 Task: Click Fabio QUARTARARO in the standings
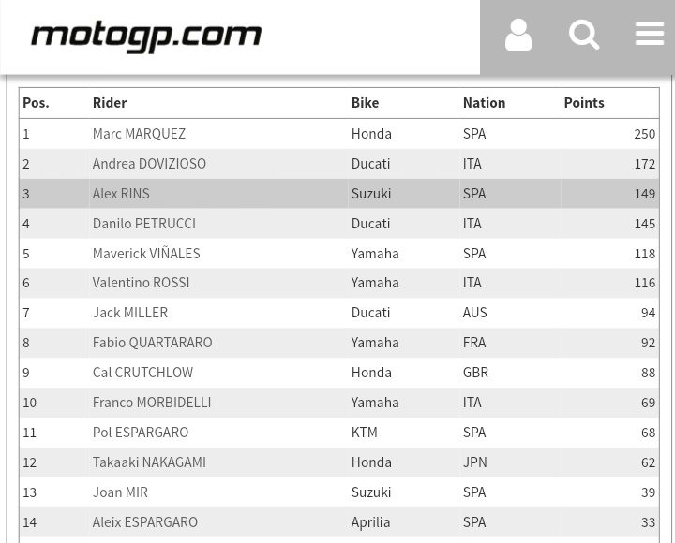click(152, 343)
